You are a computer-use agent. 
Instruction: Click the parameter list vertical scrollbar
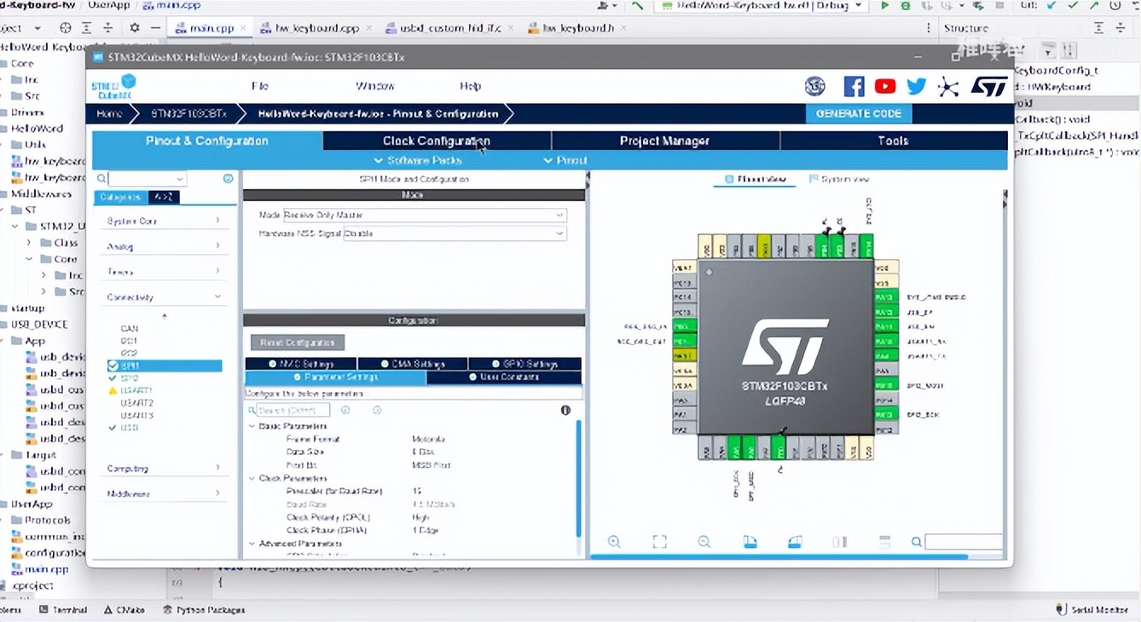point(579,477)
